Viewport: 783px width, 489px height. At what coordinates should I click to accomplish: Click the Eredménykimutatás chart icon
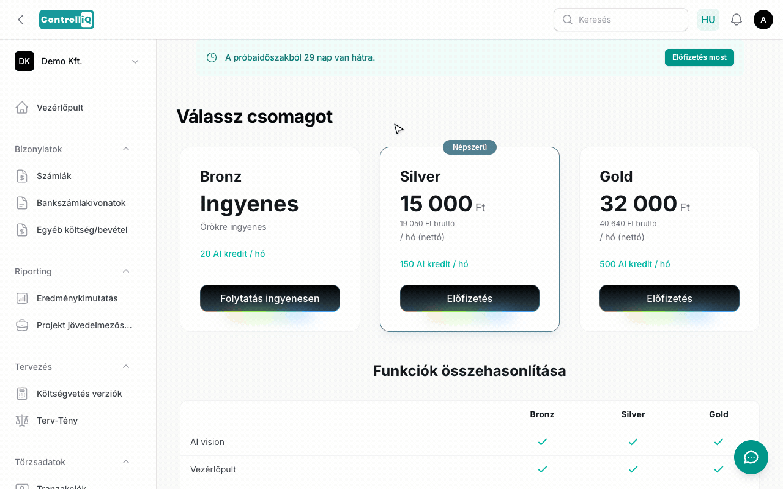point(22,298)
